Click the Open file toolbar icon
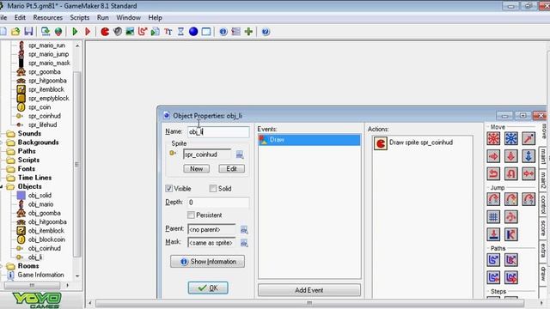This screenshot has width=550, height=309. point(15,32)
